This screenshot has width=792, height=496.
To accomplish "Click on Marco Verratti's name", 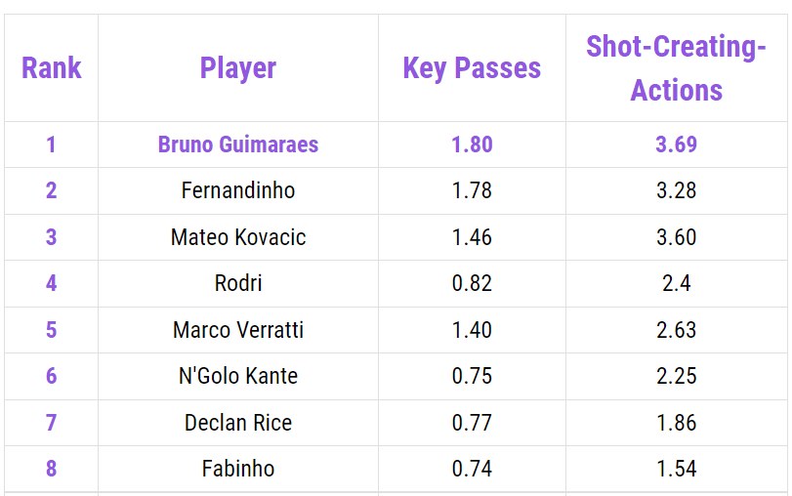I will [238, 330].
